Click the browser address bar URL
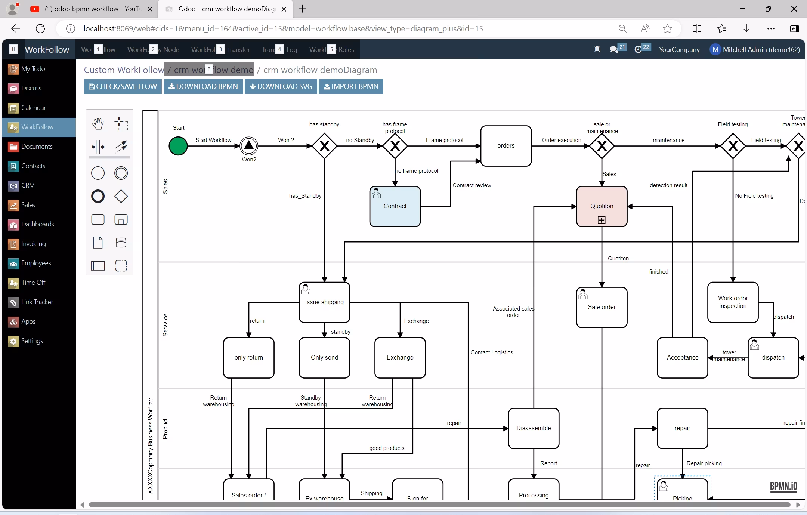 coord(283,29)
